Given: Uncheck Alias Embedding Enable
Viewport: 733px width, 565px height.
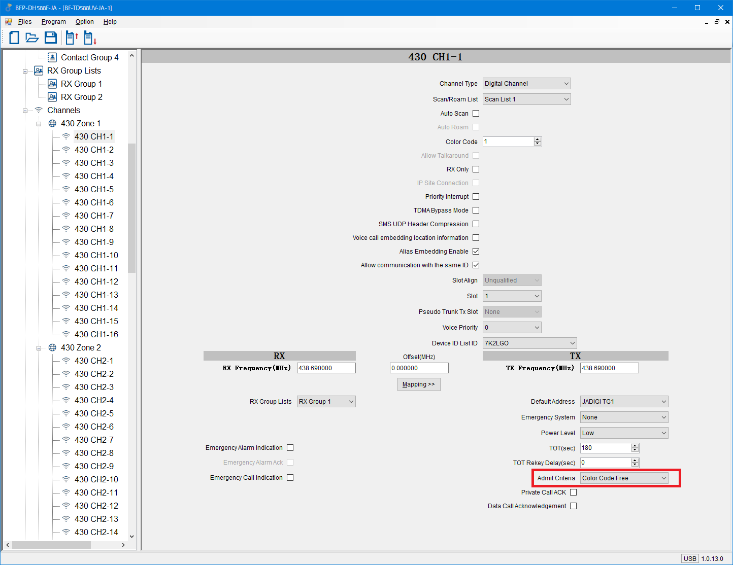Looking at the screenshot, I should point(476,252).
